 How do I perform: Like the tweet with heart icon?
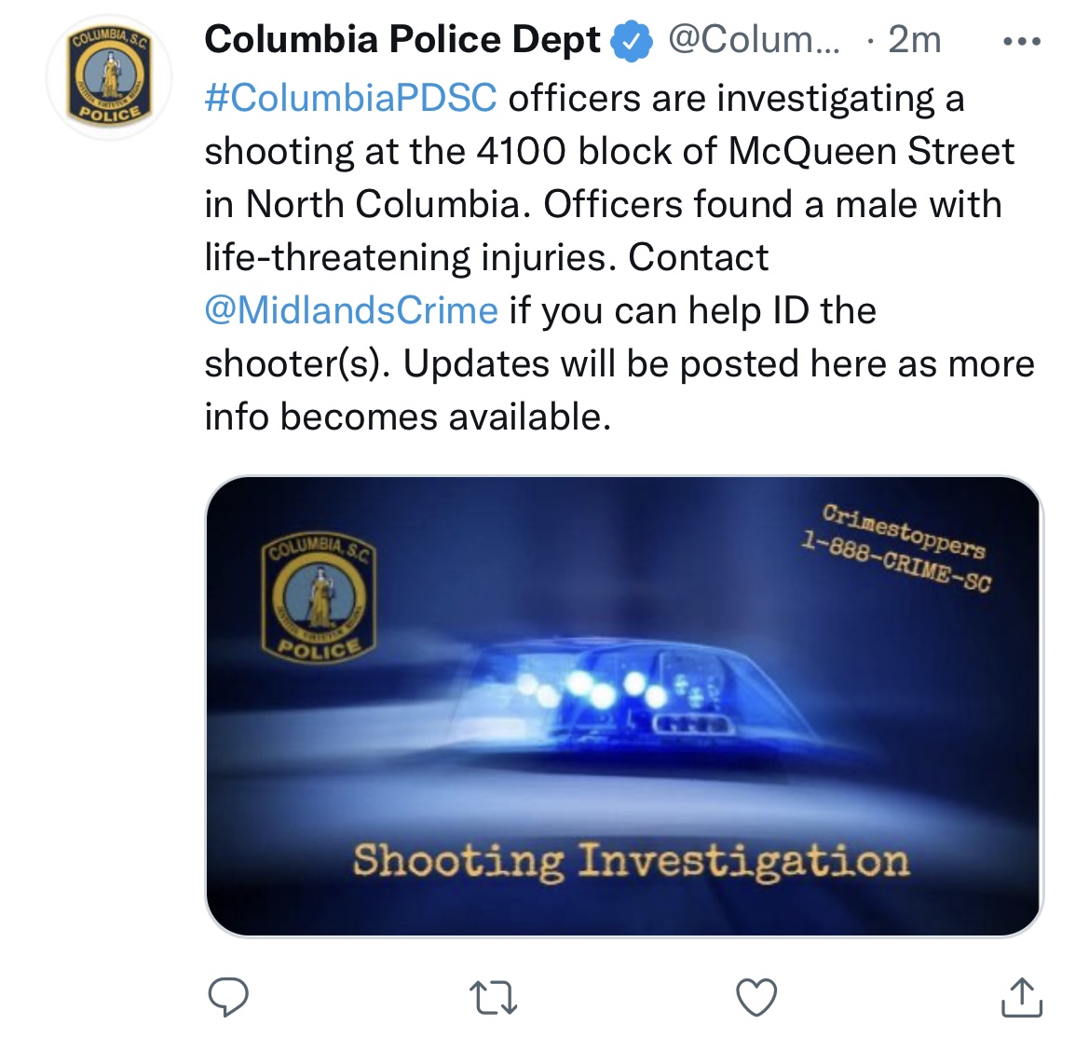click(x=756, y=998)
